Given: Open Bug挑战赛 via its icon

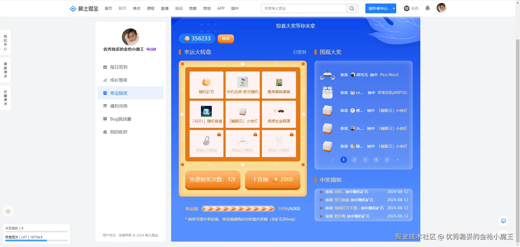Looking at the screenshot, I should coord(105,119).
